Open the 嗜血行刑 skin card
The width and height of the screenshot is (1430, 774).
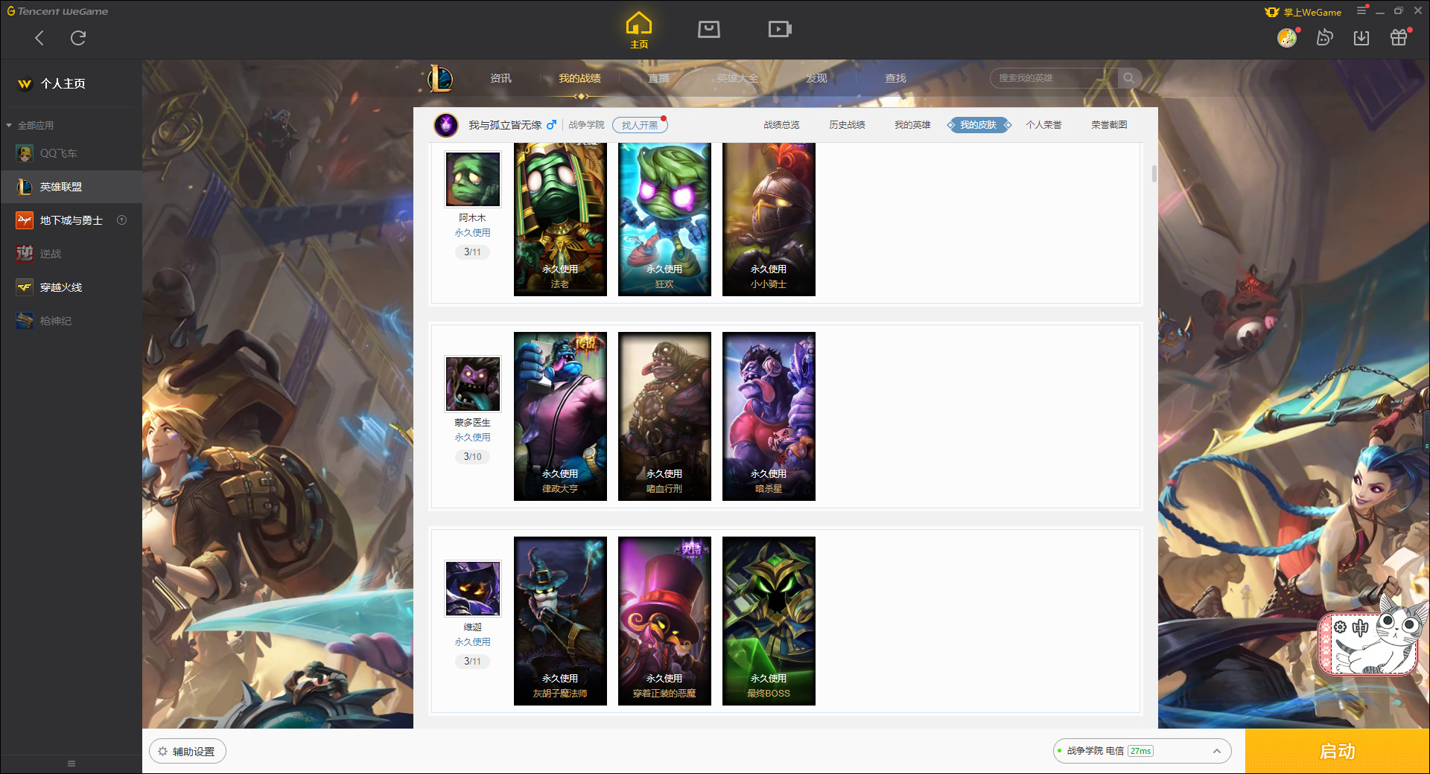pos(664,416)
